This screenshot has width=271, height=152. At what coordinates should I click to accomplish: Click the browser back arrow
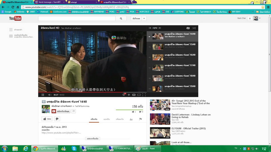pyautogui.click(x=3, y=7)
